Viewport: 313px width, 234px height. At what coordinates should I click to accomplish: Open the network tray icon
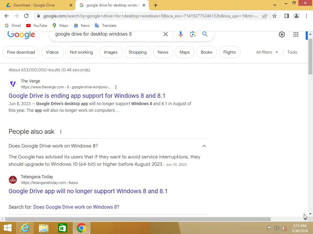(277, 228)
